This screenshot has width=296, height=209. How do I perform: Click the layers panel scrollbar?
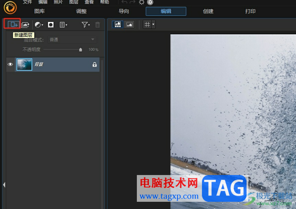coord(102,134)
